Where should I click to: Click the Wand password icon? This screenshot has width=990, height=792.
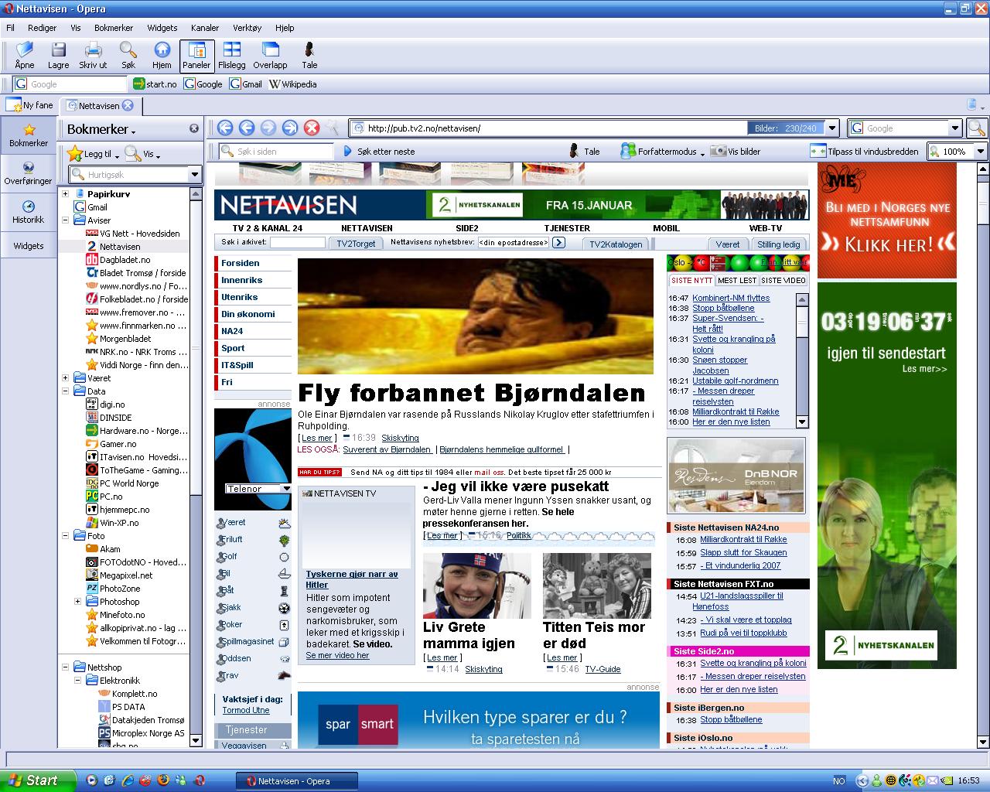[x=332, y=128]
